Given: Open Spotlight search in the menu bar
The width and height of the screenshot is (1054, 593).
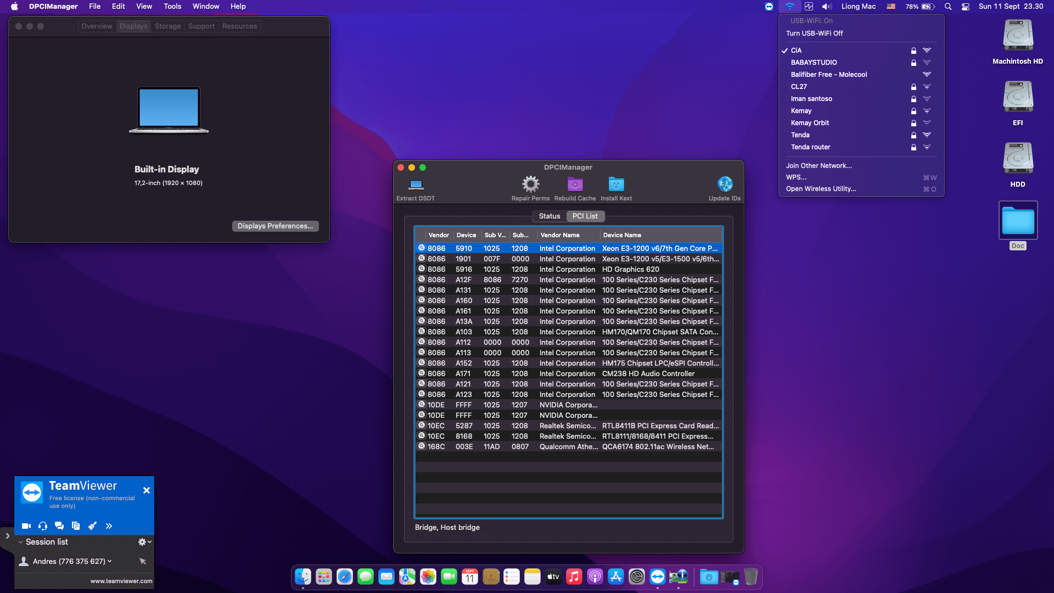Looking at the screenshot, I should [948, 7].
